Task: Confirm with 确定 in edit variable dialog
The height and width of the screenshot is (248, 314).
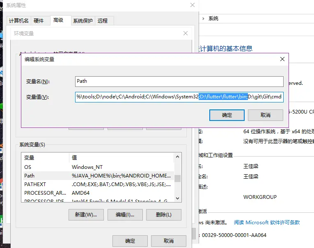Action: [x=227, y=115]
